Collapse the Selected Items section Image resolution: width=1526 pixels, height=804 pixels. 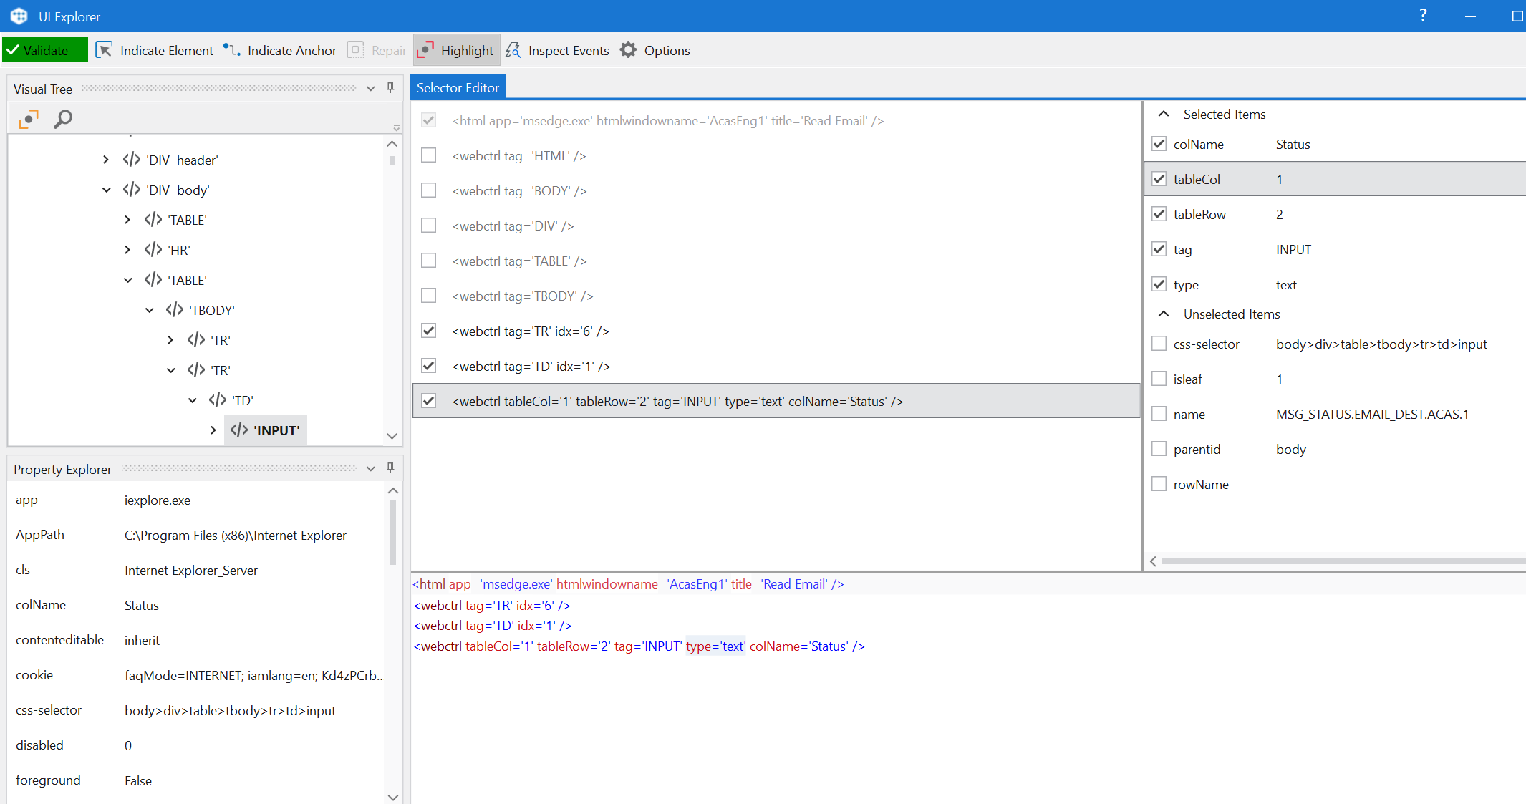1164,115
